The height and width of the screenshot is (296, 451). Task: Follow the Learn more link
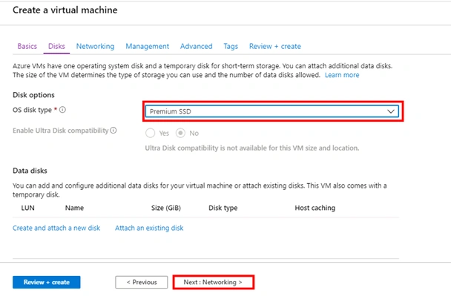[x=342, y=75]
